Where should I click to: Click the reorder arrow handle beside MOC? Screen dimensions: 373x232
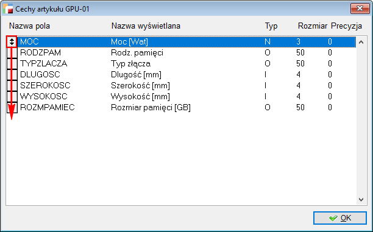(x=12, y=42)
